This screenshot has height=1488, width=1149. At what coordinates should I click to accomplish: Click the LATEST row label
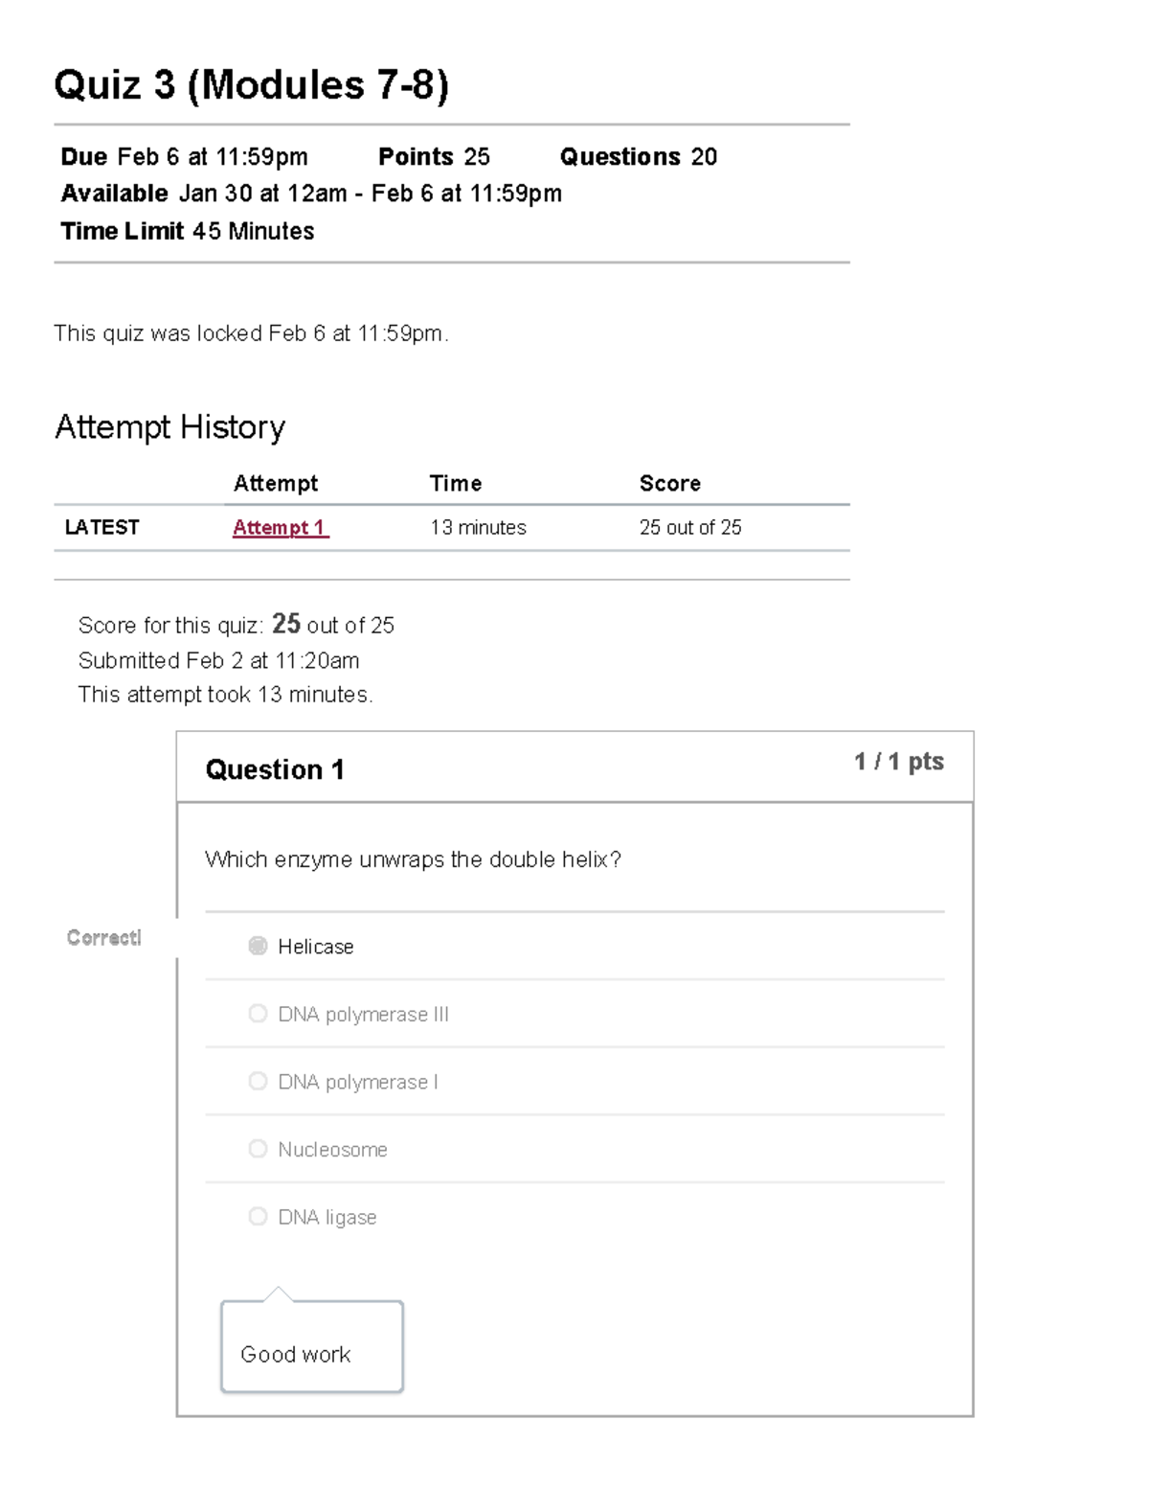[101, 528]
